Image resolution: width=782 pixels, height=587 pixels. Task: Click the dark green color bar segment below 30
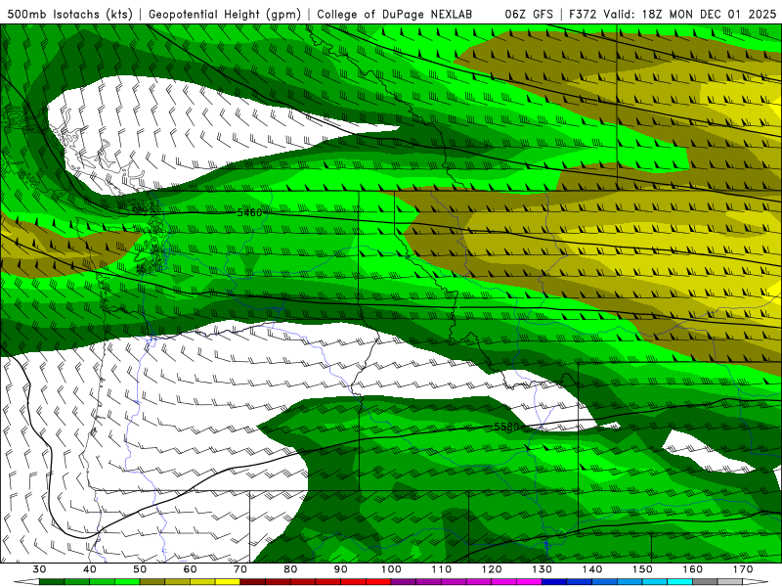click(x=52, y=582)
